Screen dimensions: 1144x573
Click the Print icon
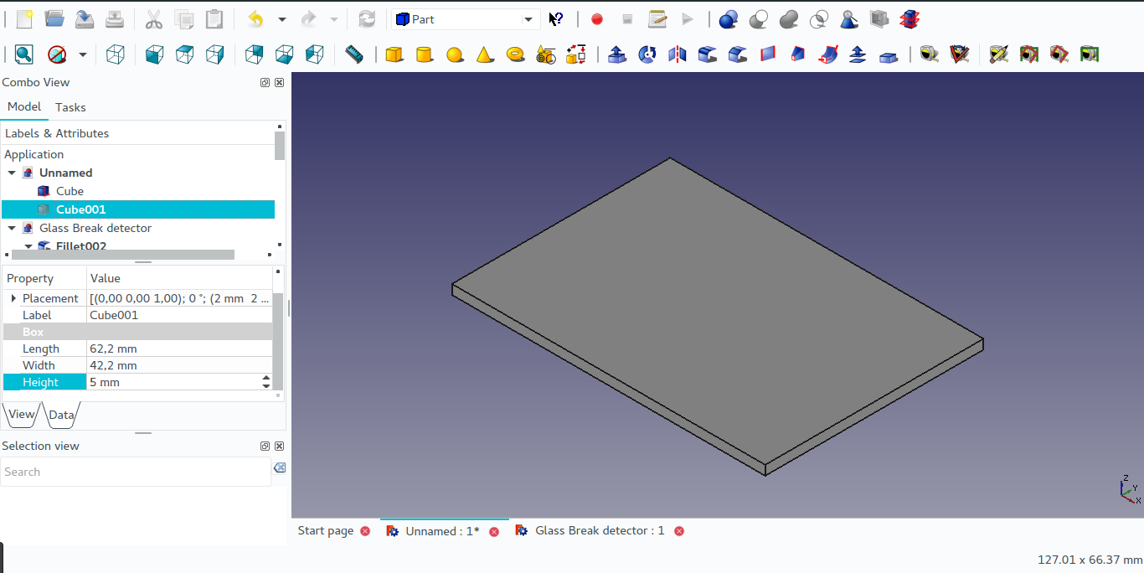(x=115, y=19)
